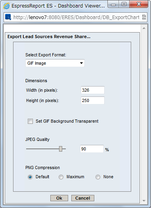The image size is (151, 208).
Task: Click the scrollbar up arrow
Action: click(x=144, y=28)
